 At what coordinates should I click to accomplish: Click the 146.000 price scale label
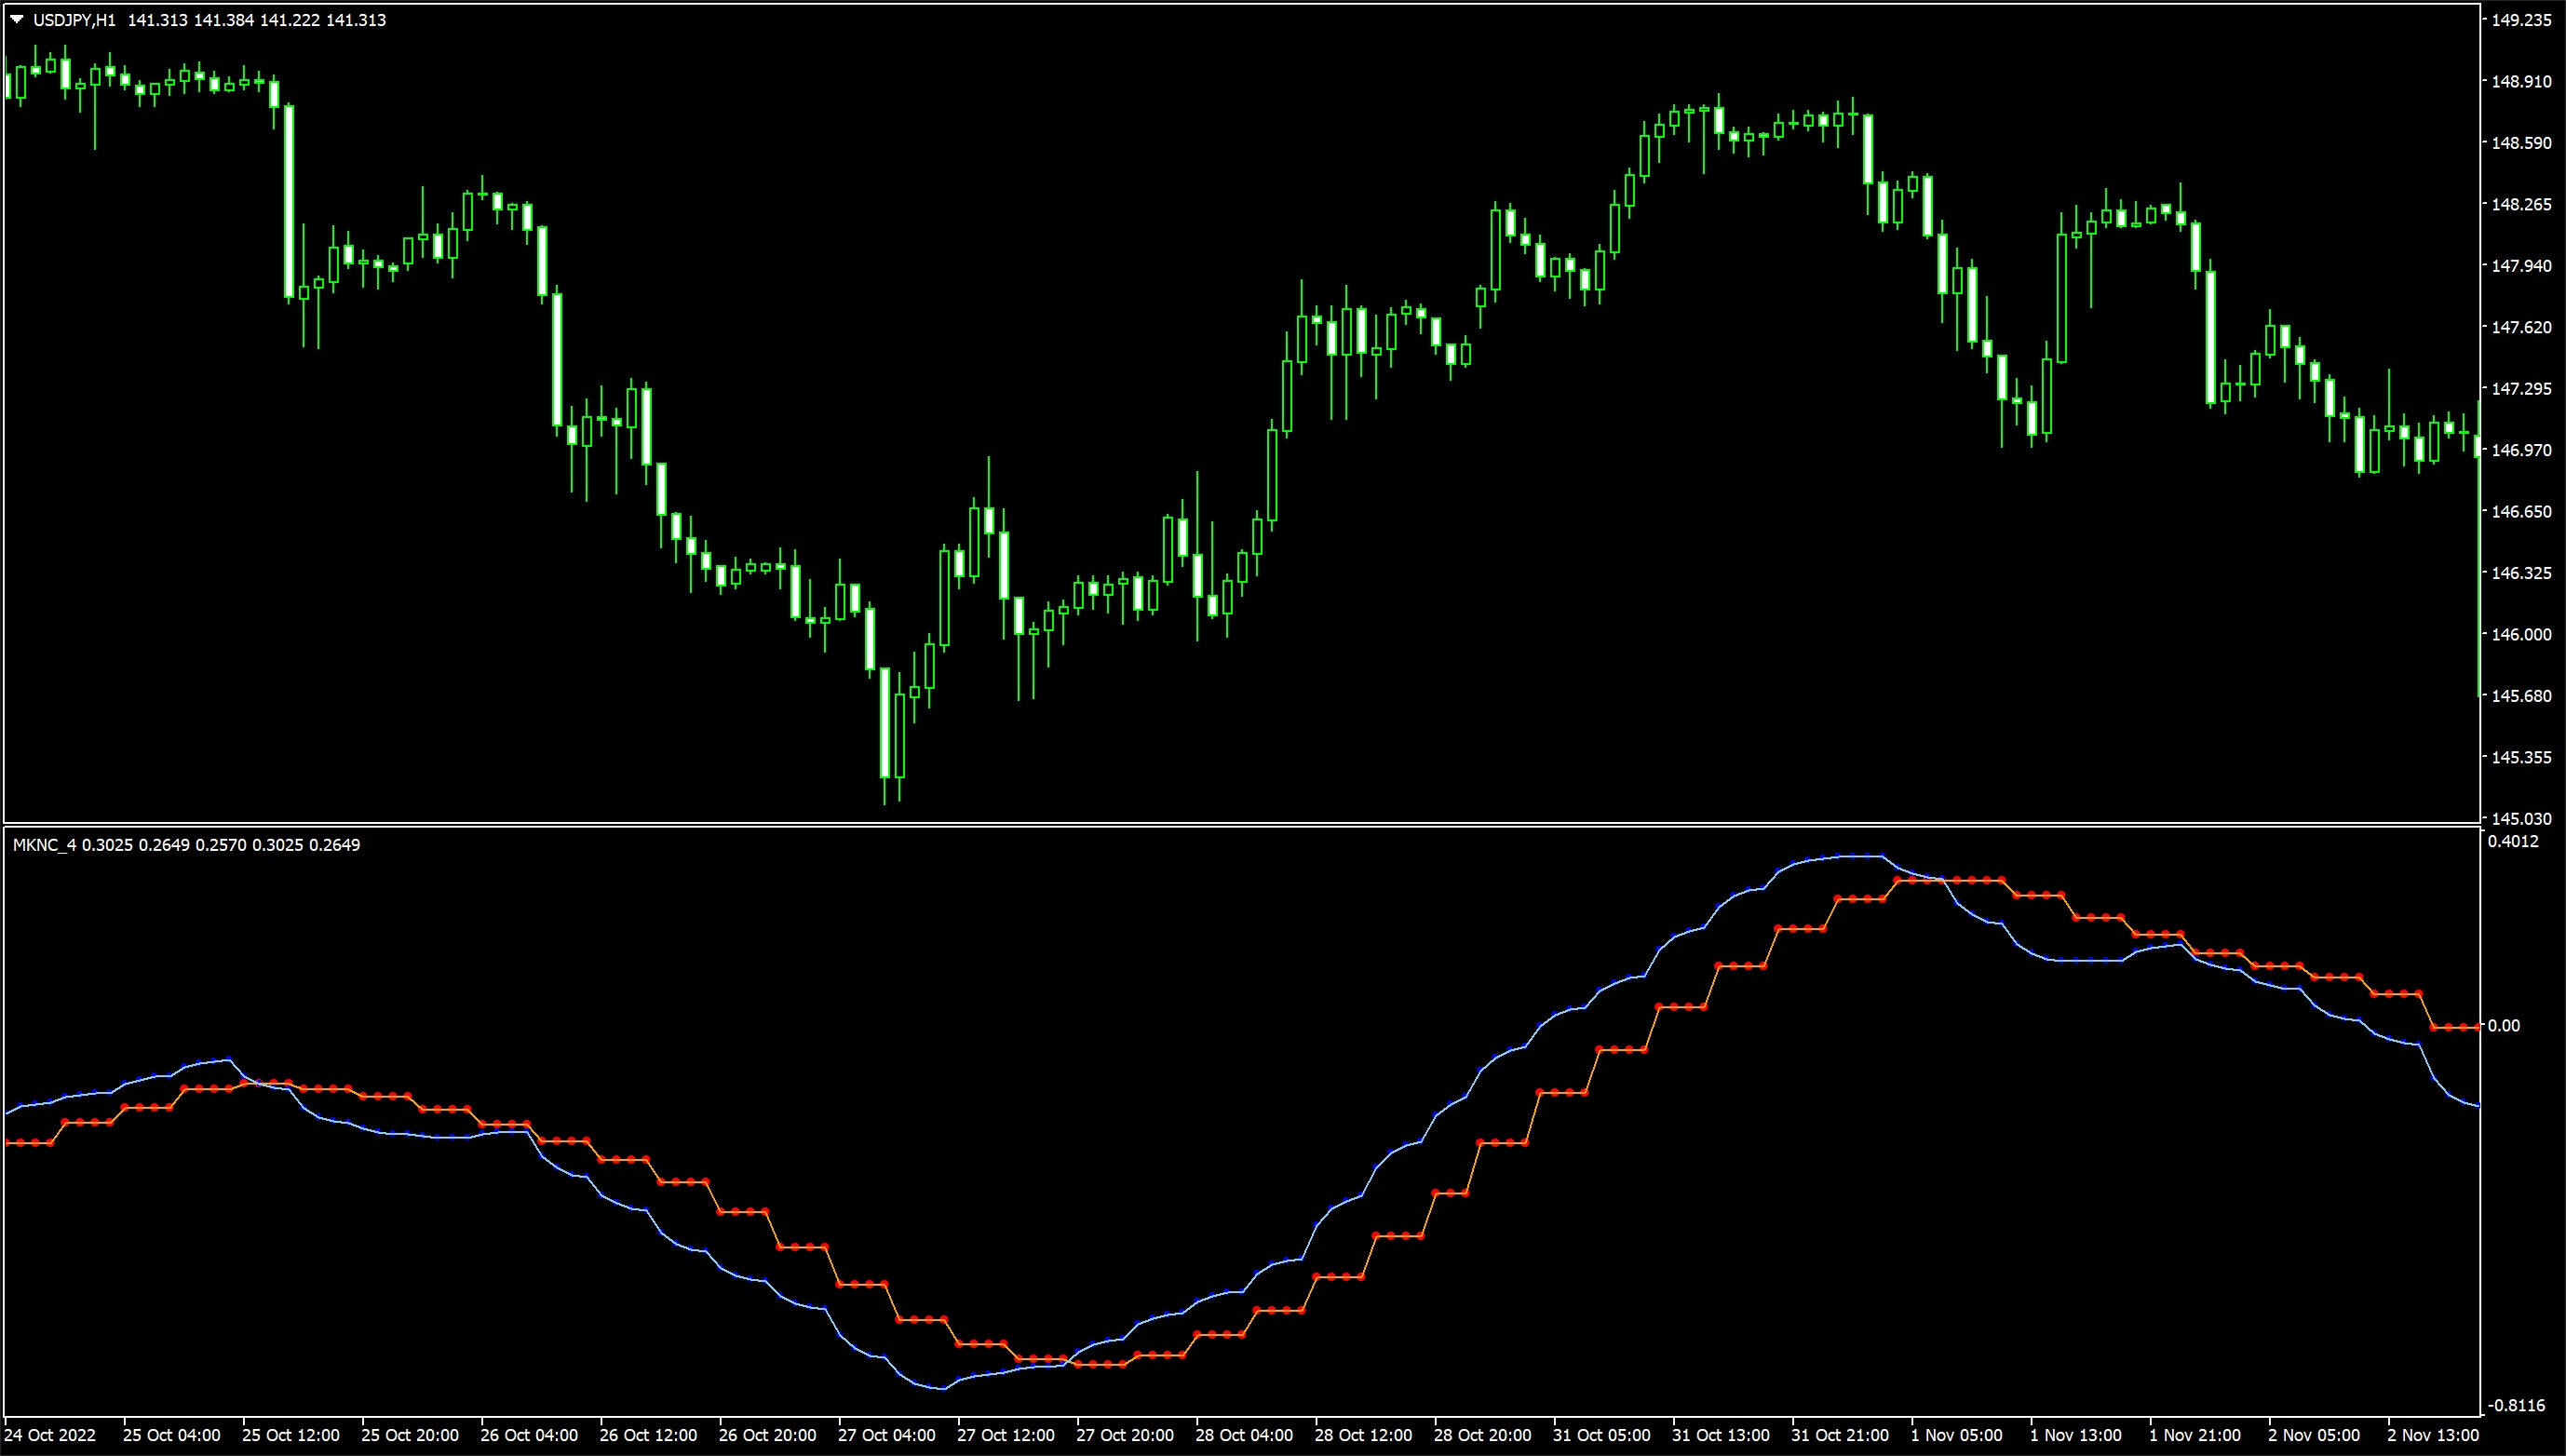coord(2520,634)
